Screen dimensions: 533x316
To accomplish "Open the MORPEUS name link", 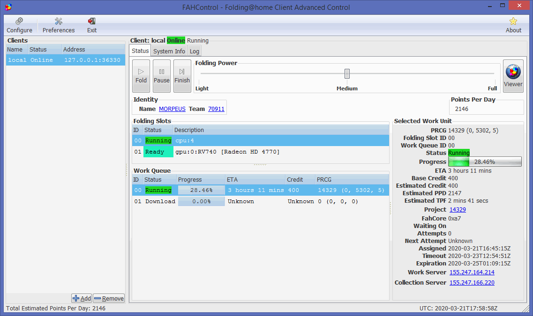I will pos(172,109).
